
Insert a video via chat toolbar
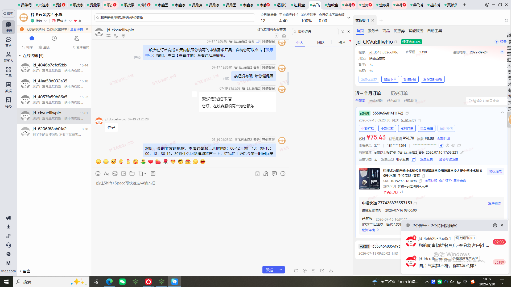click(123, 174)
